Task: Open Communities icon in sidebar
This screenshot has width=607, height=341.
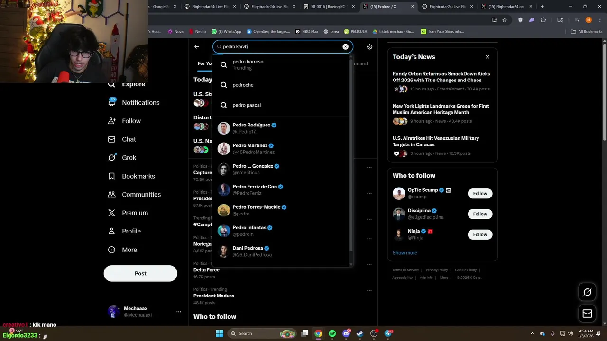Action: pyautogui.click(x=111, y=195)
